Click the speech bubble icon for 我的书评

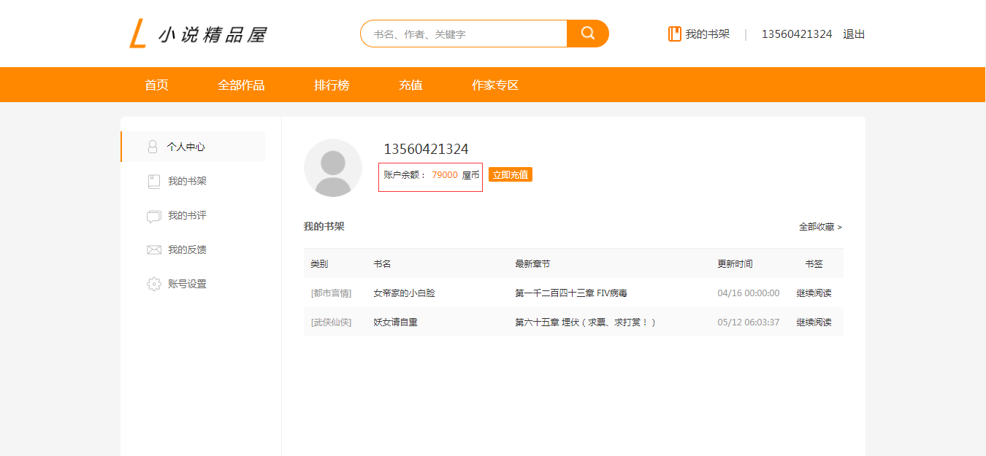(153, 216)
